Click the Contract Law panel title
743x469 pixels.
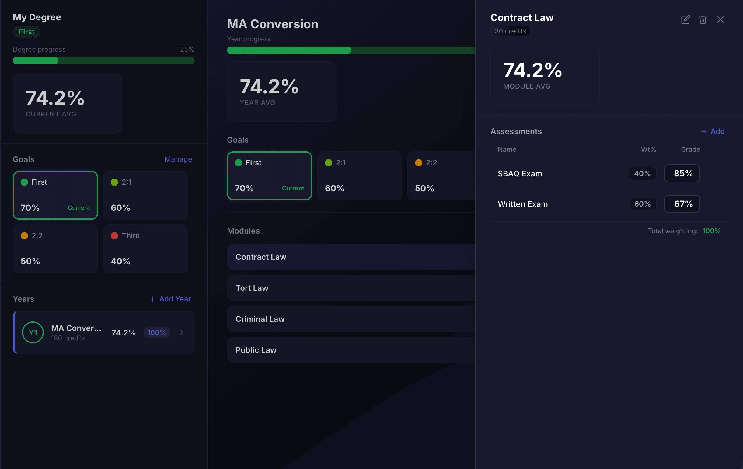(522, 18)
